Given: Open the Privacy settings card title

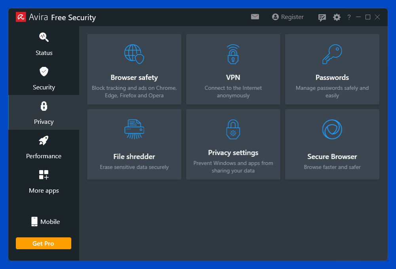Looking at the screenshot, I should (x=233, y=153).
